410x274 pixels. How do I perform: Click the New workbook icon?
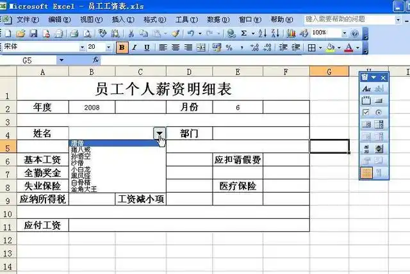[x=8, y=33]
